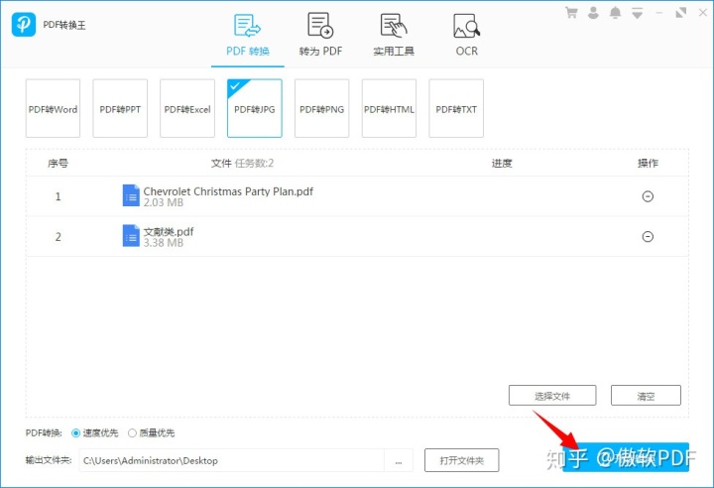Viewport: 714px width, 488px height.
Task: Open the title bar dropdown menu arrow
Action: pos(637,14)
